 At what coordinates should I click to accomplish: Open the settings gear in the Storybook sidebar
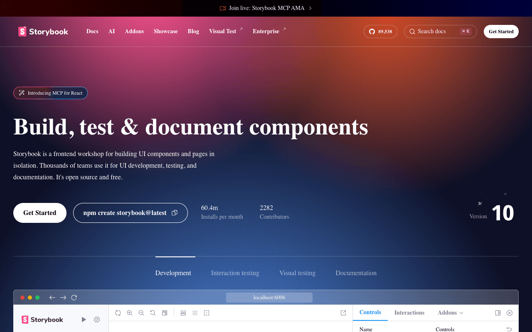pyautogui.click(x=97, y=320)
